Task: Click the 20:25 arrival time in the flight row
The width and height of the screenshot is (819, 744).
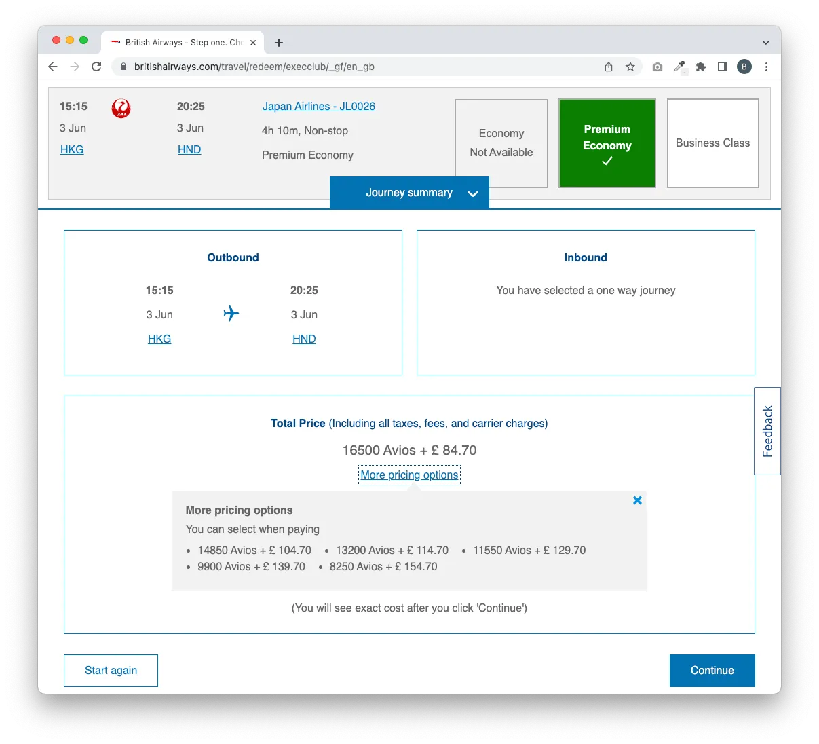Action: tap(191, 106)
